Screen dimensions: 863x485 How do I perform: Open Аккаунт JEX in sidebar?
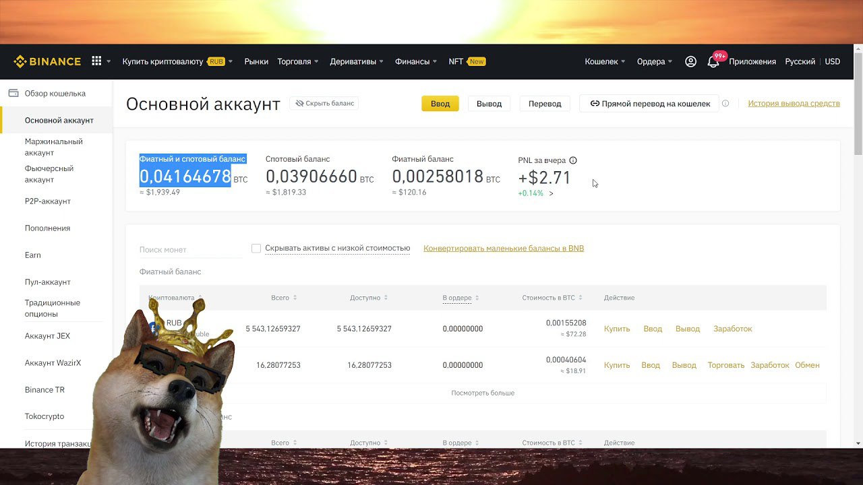coord(47,336)
